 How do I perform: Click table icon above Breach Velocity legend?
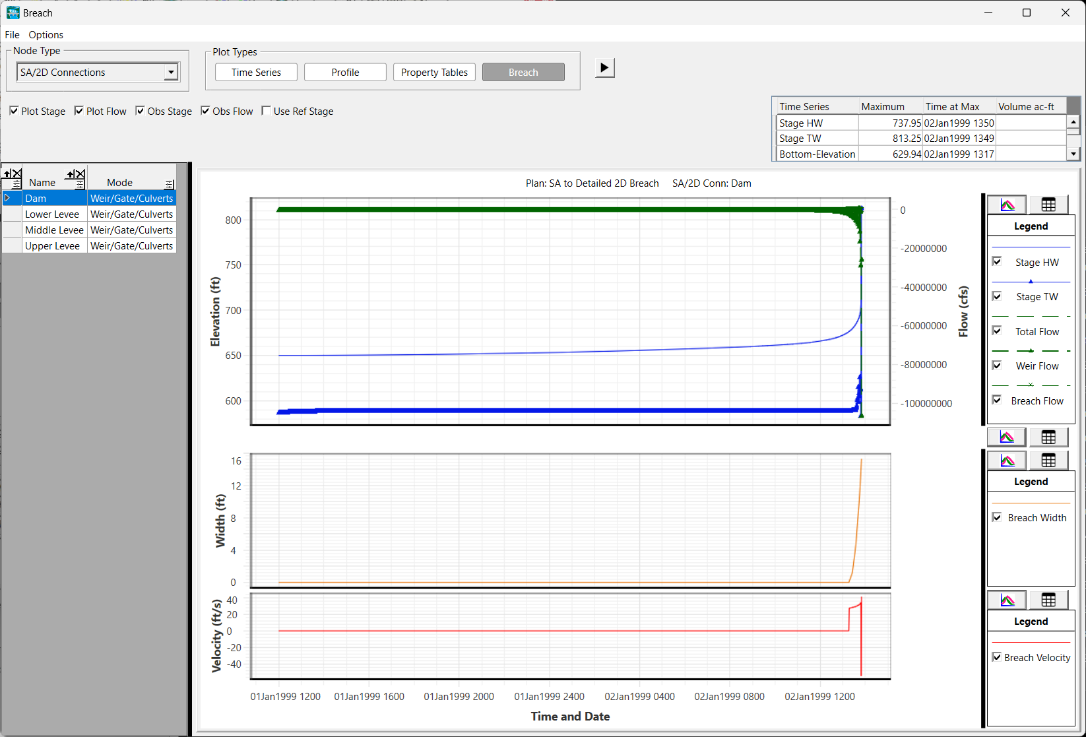point(1048,600)
